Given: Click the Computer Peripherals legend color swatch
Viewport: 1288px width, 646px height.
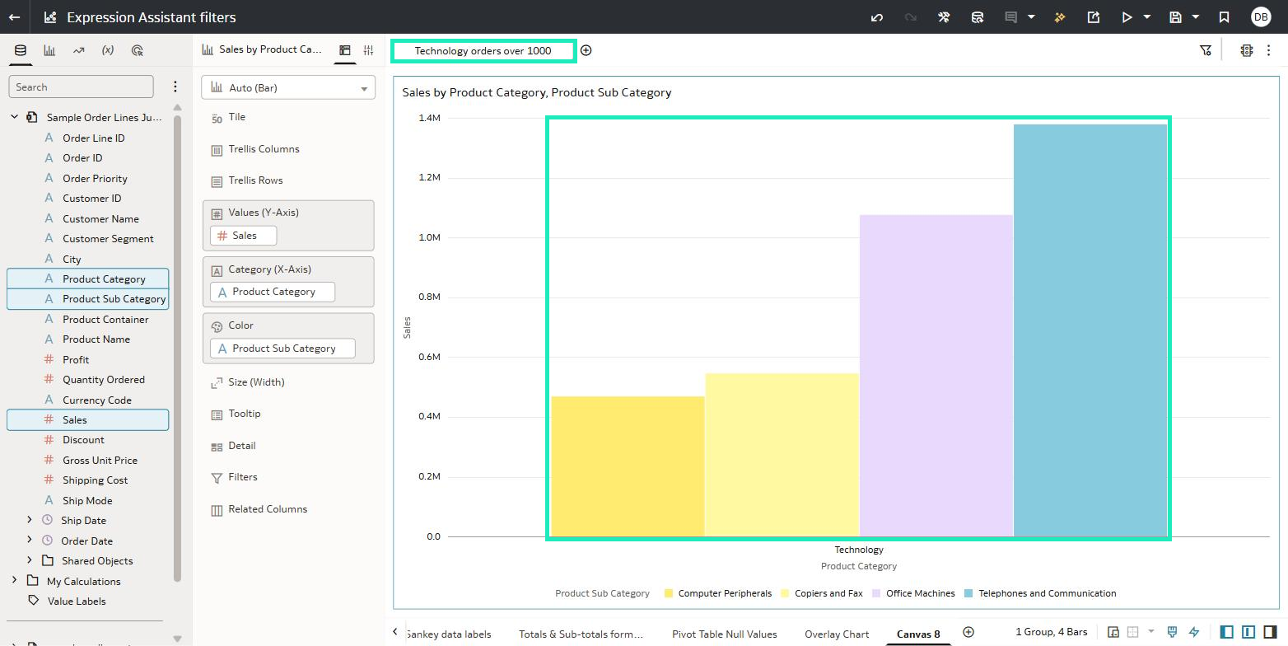Looking at the screenshot, I should coord(669,593).
